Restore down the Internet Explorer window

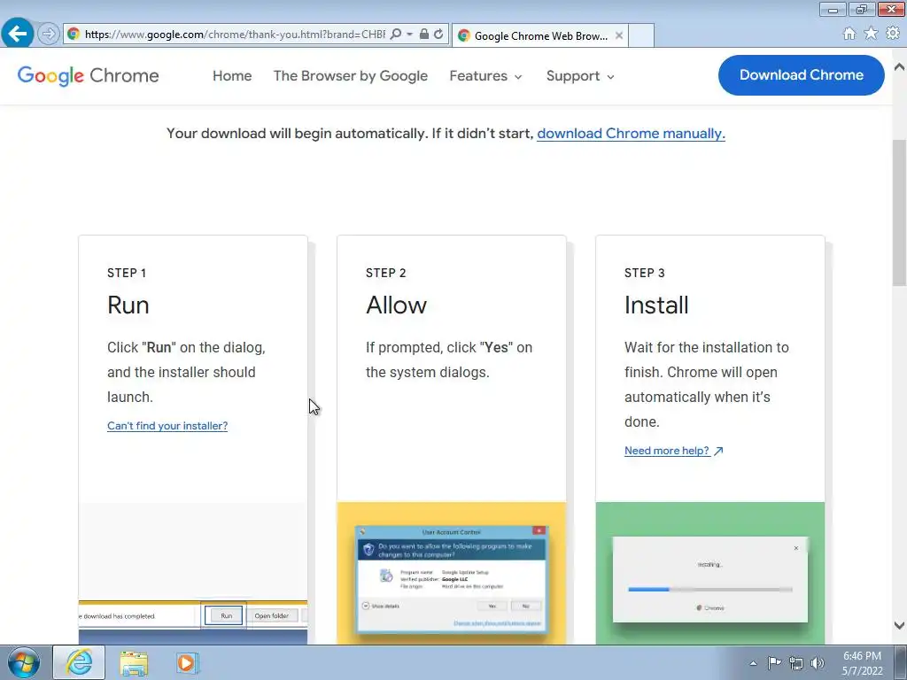click(862, 9)
